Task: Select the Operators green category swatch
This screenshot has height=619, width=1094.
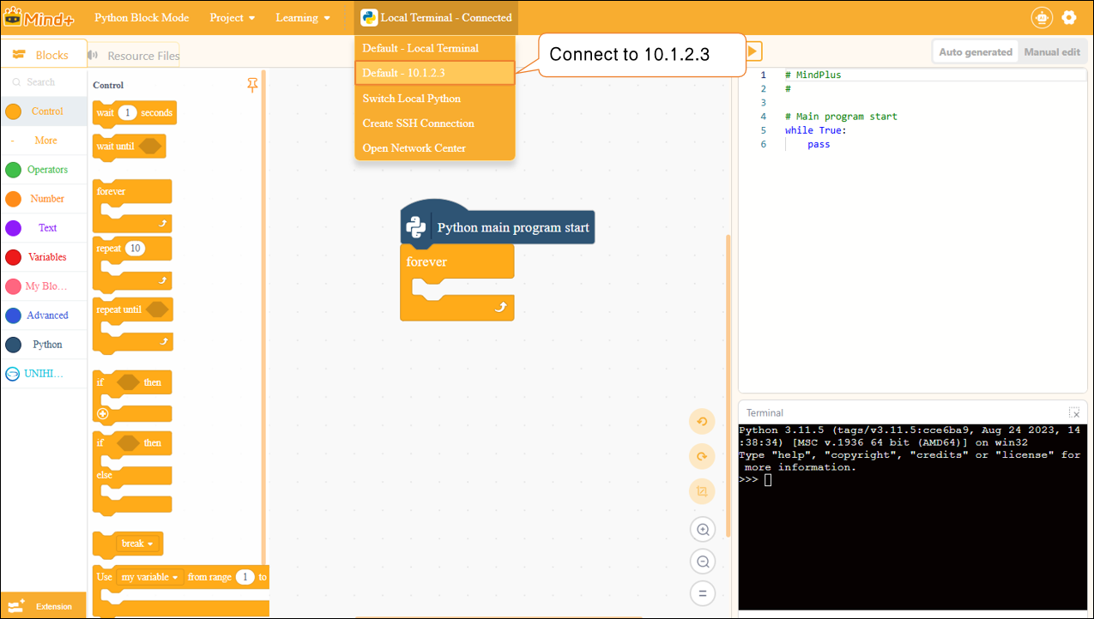Action: [x=14, y=170]
